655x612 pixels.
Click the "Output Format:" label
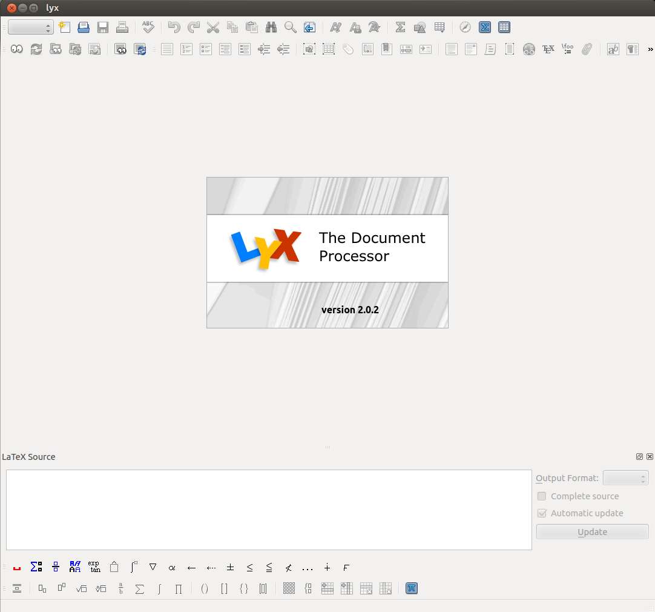click(x=567, y=478)
